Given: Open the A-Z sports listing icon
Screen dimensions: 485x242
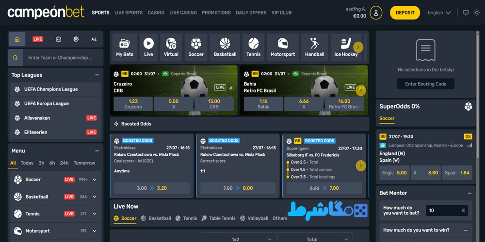Looking at the screenshot, I should click(94, 39).
